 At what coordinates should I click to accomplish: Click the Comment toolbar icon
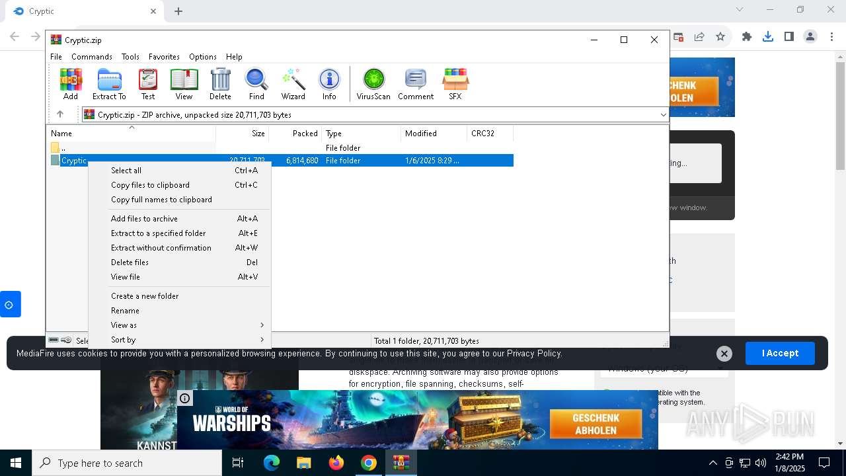tap(416, 84)
